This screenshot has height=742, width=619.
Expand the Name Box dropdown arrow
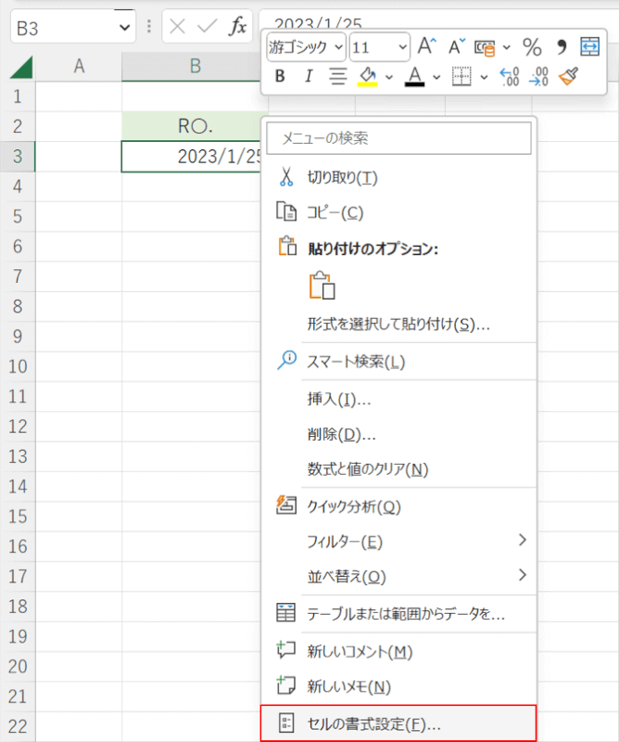(x=126, y=27)
